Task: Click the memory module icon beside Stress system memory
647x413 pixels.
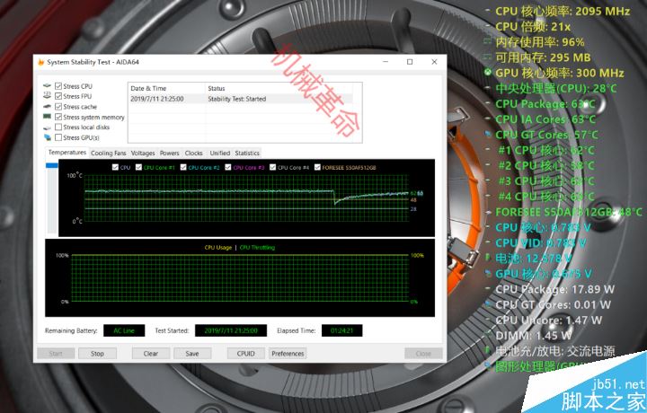Action: coord(47,117)
